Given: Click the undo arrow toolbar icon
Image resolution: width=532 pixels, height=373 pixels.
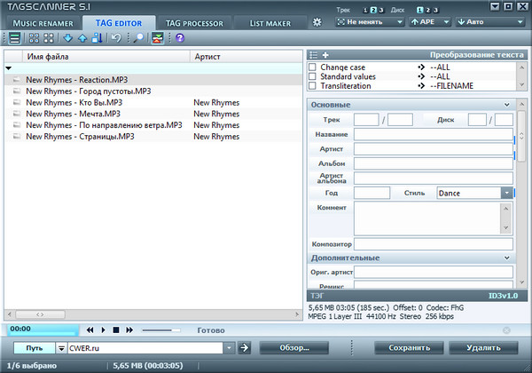Looking at the screenshot, I should [116, 38].
